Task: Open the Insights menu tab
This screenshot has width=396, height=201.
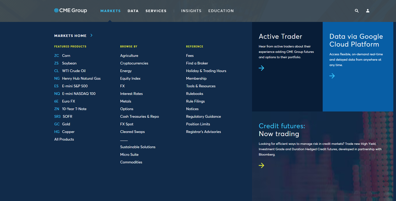Action: coord(191,11)
